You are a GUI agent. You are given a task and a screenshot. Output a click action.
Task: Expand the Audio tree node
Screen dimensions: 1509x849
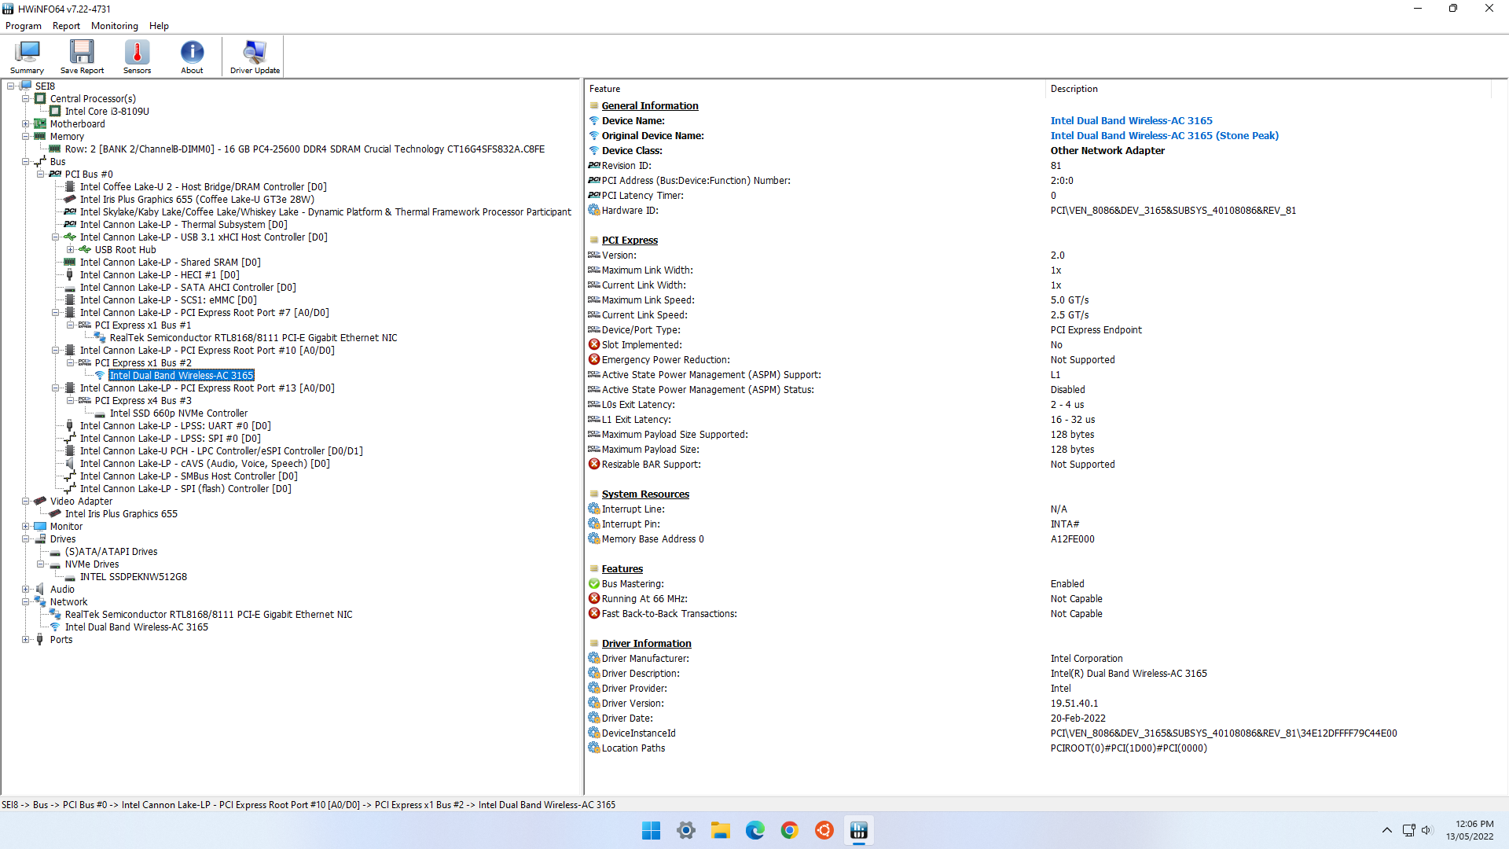[x=26, y=590]
